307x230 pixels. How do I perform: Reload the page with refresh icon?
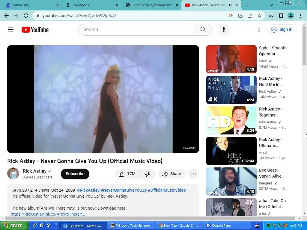pos(26,16)
